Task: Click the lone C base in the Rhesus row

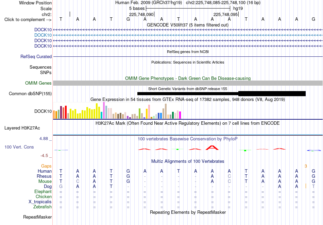Action: (x=229, y=176)
